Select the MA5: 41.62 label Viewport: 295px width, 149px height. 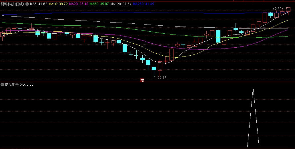click(39, 4)
